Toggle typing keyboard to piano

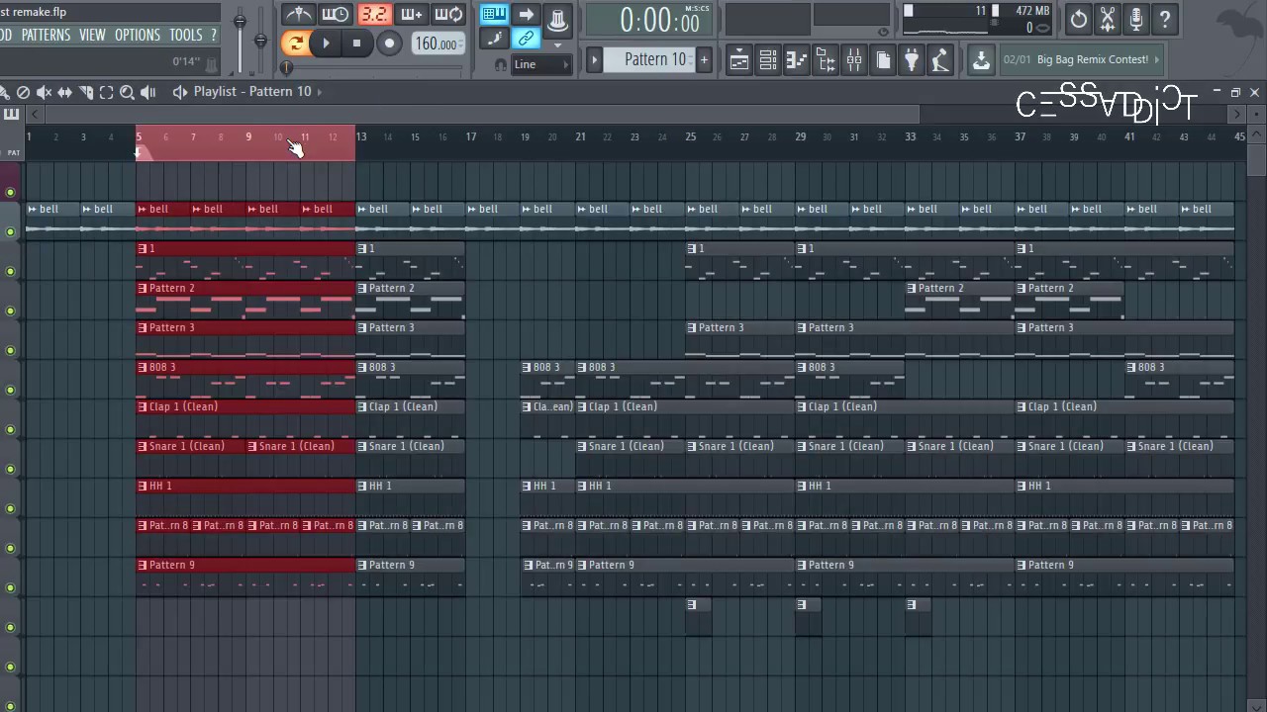[x=494, y=15]
